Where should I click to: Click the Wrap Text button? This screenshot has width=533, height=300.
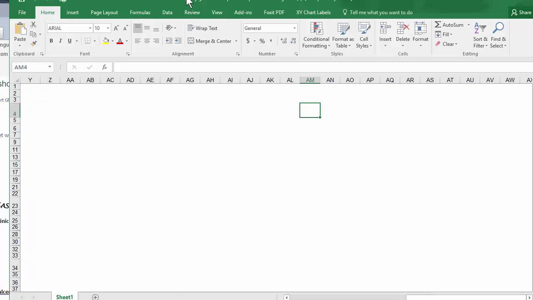(x=203, y=28)
